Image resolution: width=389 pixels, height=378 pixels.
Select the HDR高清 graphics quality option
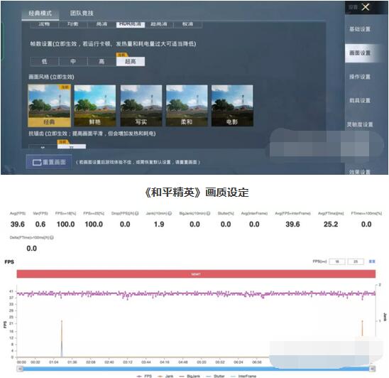131,24
